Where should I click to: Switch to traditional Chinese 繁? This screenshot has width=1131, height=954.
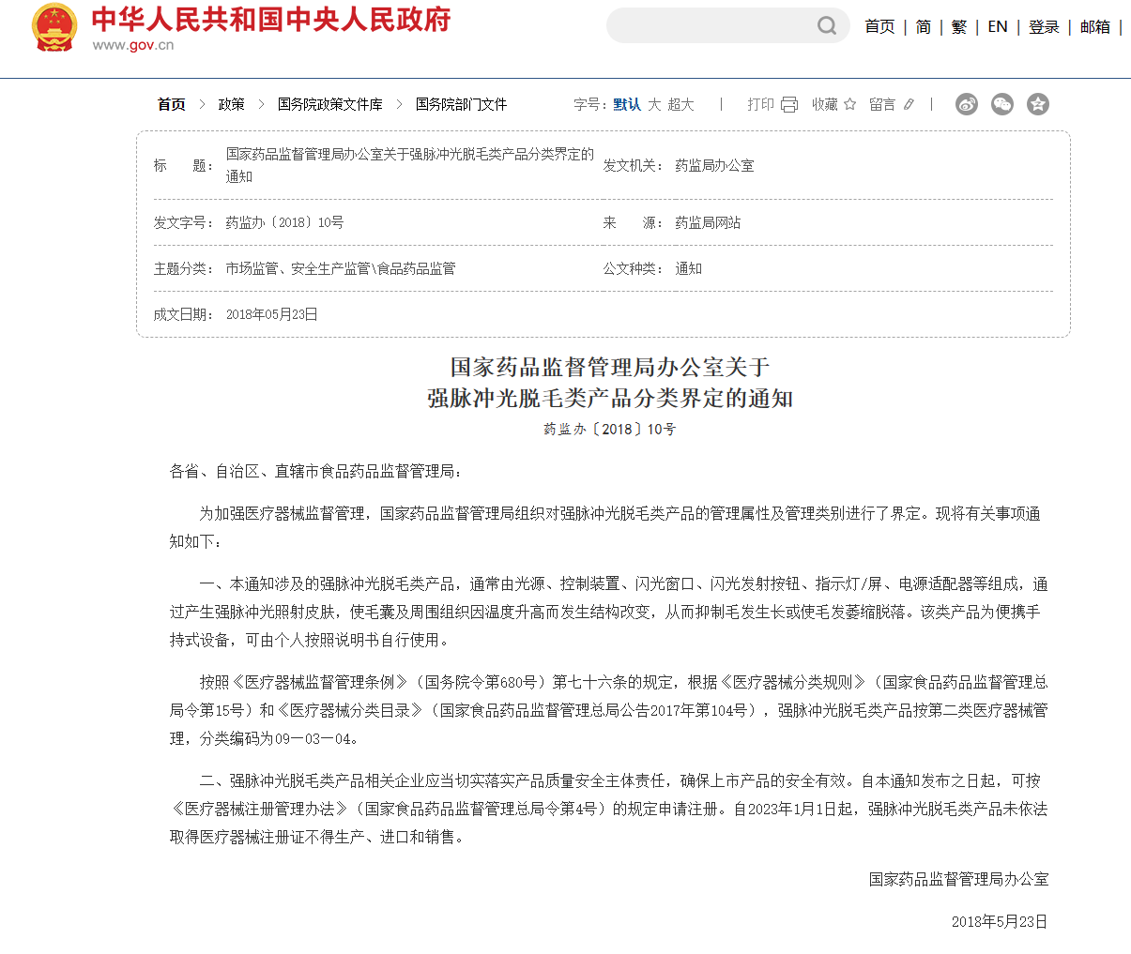958,26
